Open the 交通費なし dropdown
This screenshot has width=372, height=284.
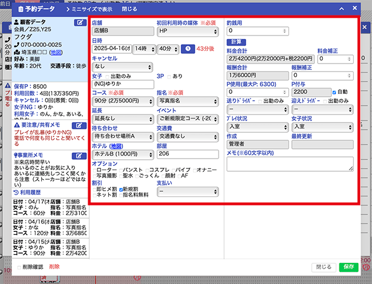188,137
